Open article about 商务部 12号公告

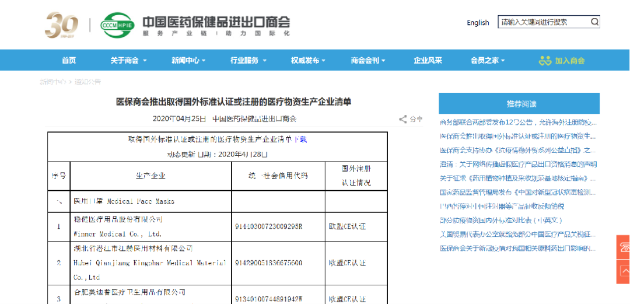click(x=519, y=122)
